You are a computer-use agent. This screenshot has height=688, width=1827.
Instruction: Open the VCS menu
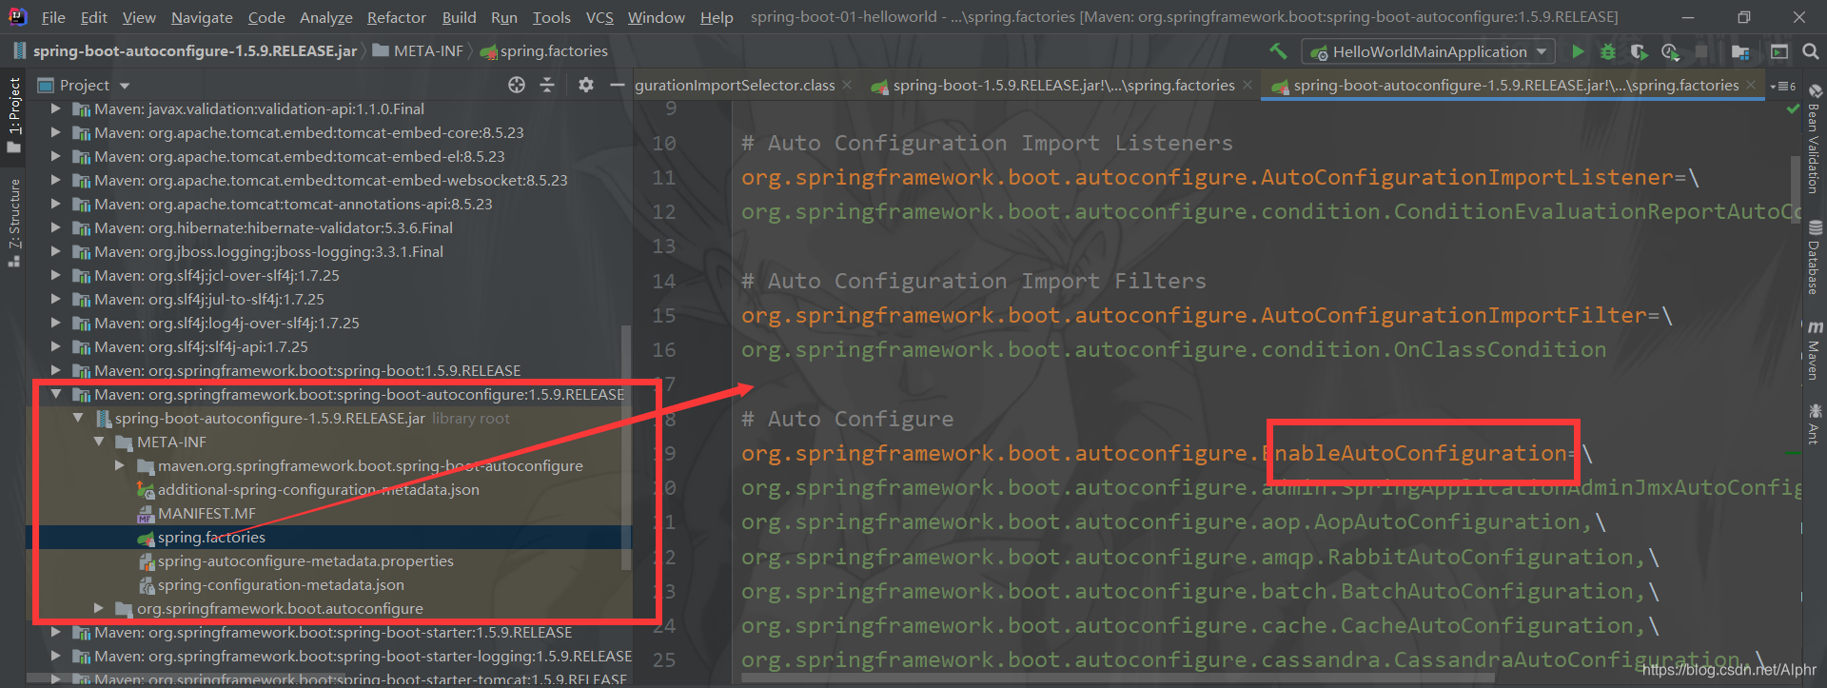click(x=599, y=17)
